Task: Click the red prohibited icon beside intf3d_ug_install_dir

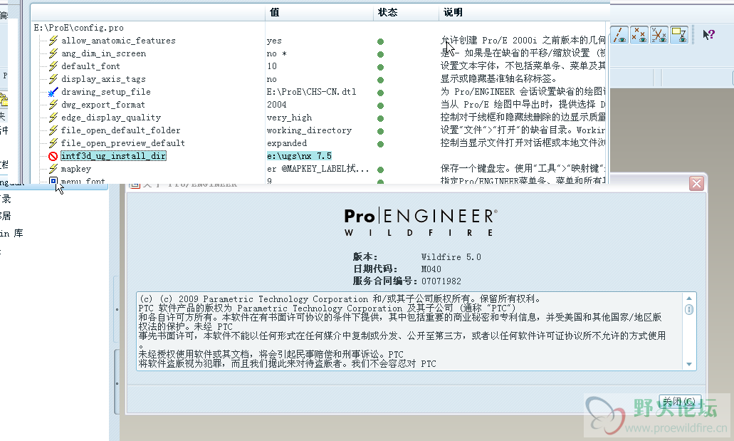Action: [x=53, y=156]
